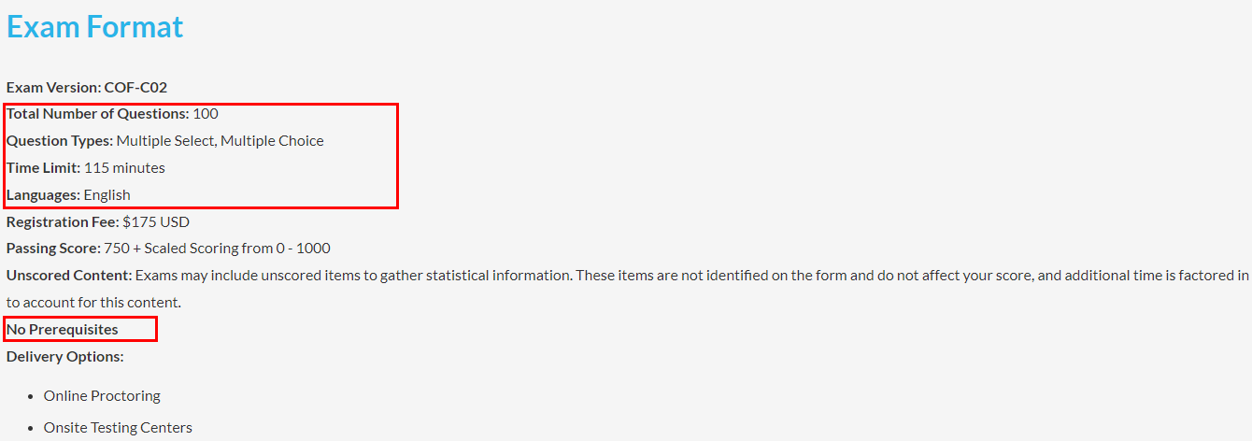Image resolution: width=1252 pixels, height=441 pixels.
Task: Click the Registration Fee label
Action: click(63, 222)
